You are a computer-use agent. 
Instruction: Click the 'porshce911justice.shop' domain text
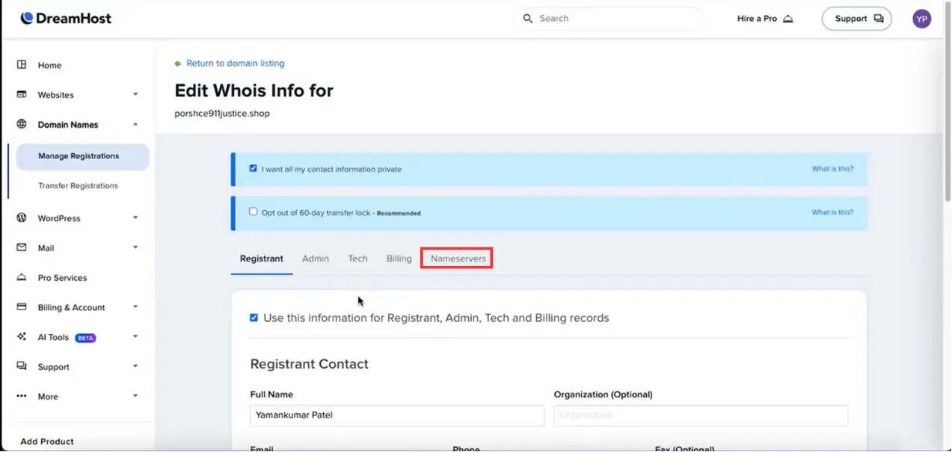coord(222,114)
